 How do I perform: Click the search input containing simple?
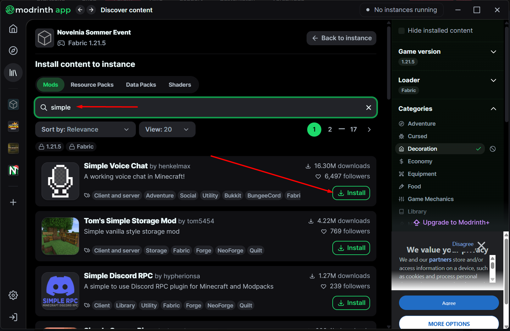206,107
